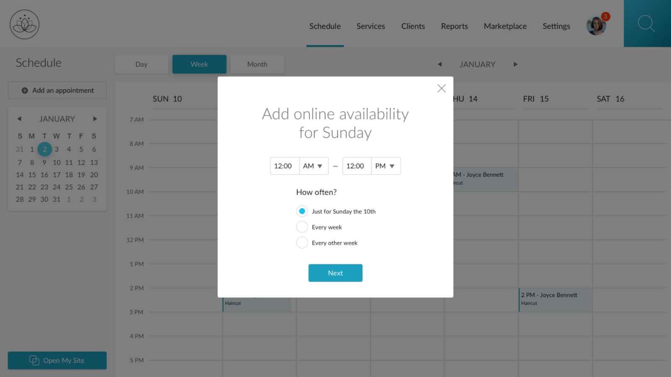Image resolution: width=671 pixels, height=377 pixels.
Task: Open Friday 2 PM Joyce Bennett appointment
Action: point(556,299)
